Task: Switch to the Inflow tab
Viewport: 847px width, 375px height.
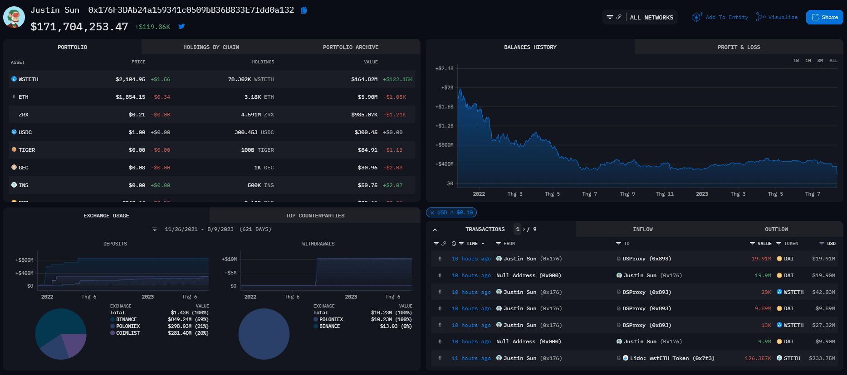Action: coord(643,229)
